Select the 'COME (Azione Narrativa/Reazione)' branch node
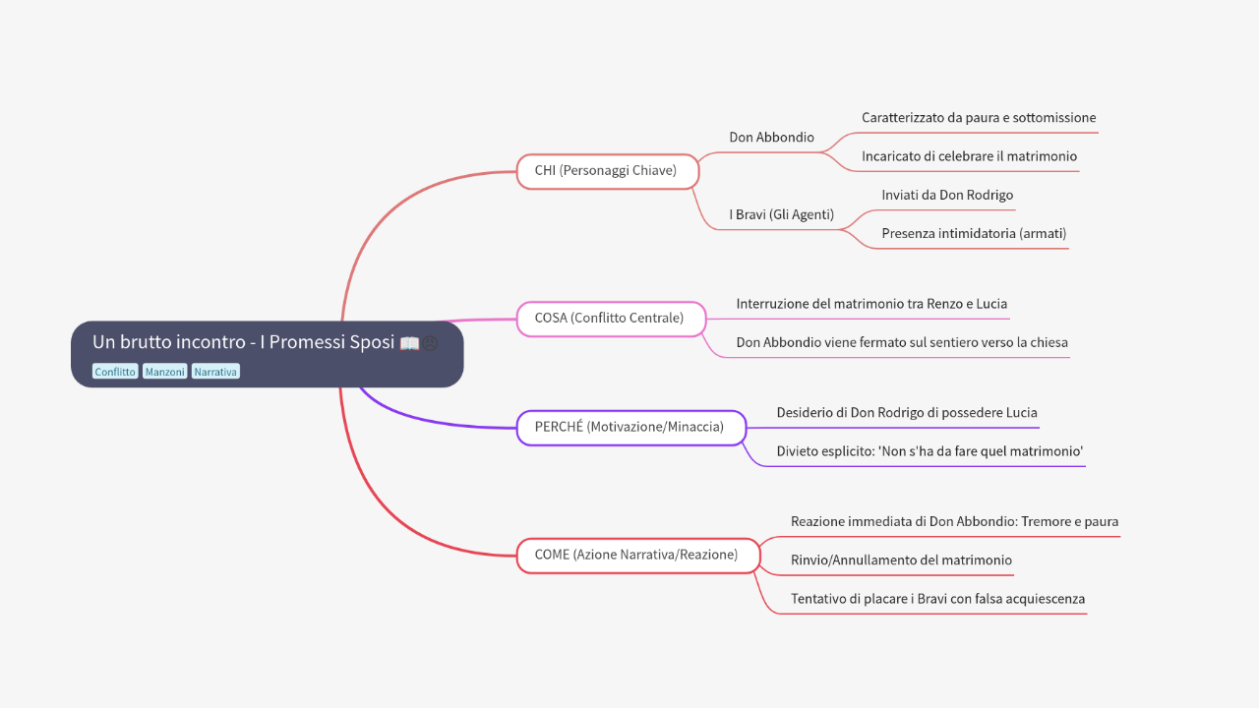 (x=637, y=555)
